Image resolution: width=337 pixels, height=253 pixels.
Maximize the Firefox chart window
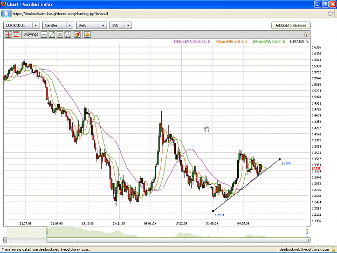pos(325,4)
